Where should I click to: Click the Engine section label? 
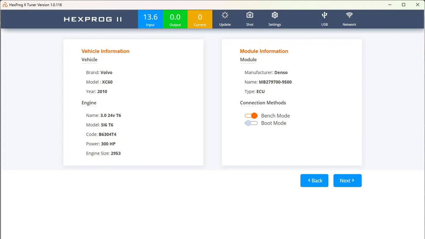pyautogui.click(x=89, y=103)
